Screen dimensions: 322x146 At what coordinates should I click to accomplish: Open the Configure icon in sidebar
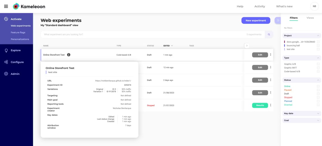point(6,62)
